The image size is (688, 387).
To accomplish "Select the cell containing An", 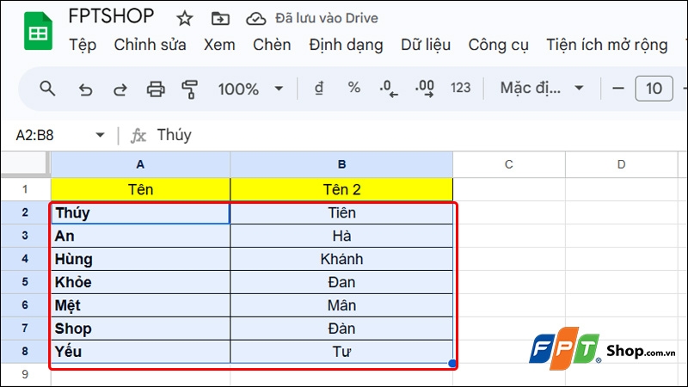I will pos(140,236).
